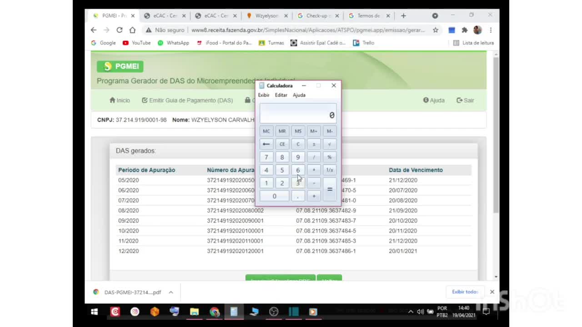Open the Trello bookmark
This screenshot has width=582, height=327.
point(363,43)
